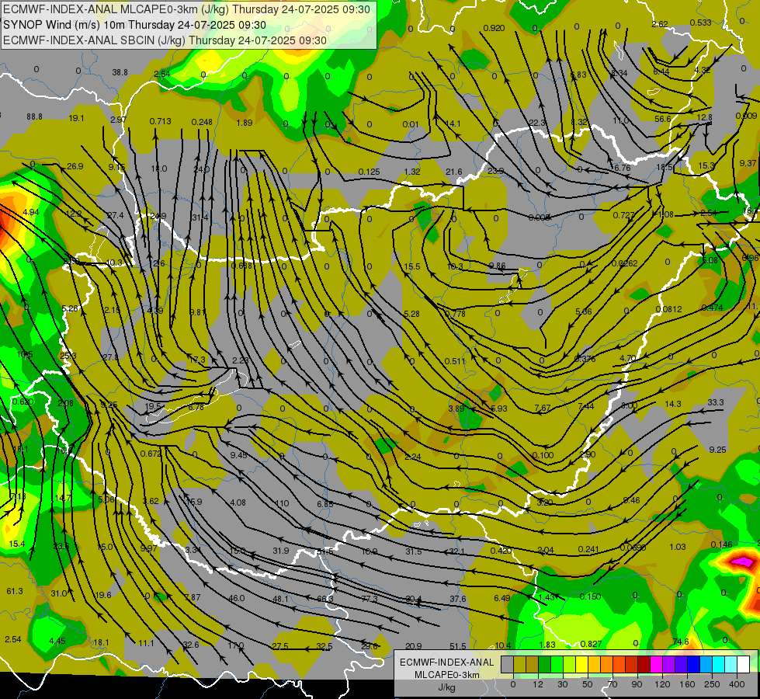Screen dimensions: 760x699
Task: Click the legend tick label 50
Action: pyautogui.click(x=588, y=684)
